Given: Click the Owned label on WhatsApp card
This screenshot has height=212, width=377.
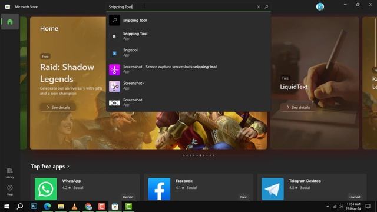Looking at the screenshot, I should (128, 197).
